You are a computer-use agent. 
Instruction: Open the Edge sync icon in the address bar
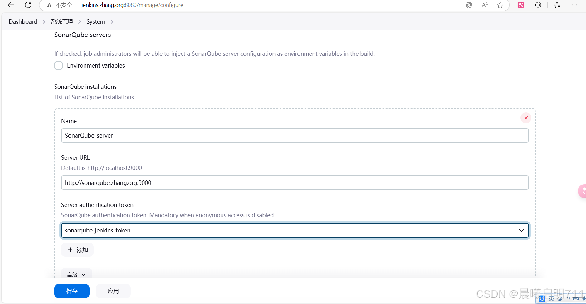469,5
